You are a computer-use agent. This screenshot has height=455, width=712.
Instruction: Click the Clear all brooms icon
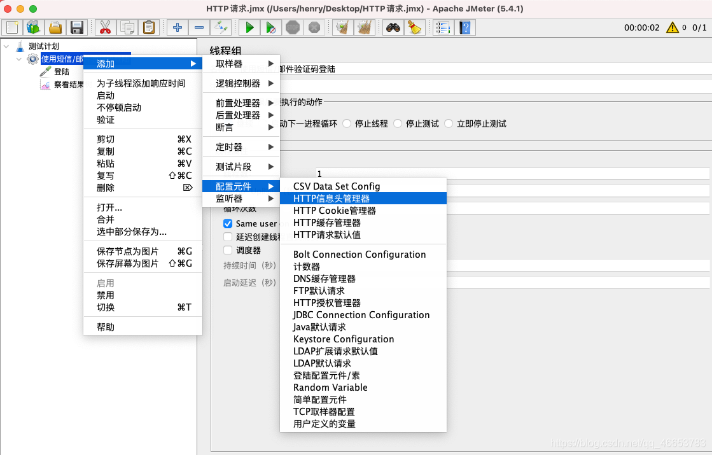[365, 28]
